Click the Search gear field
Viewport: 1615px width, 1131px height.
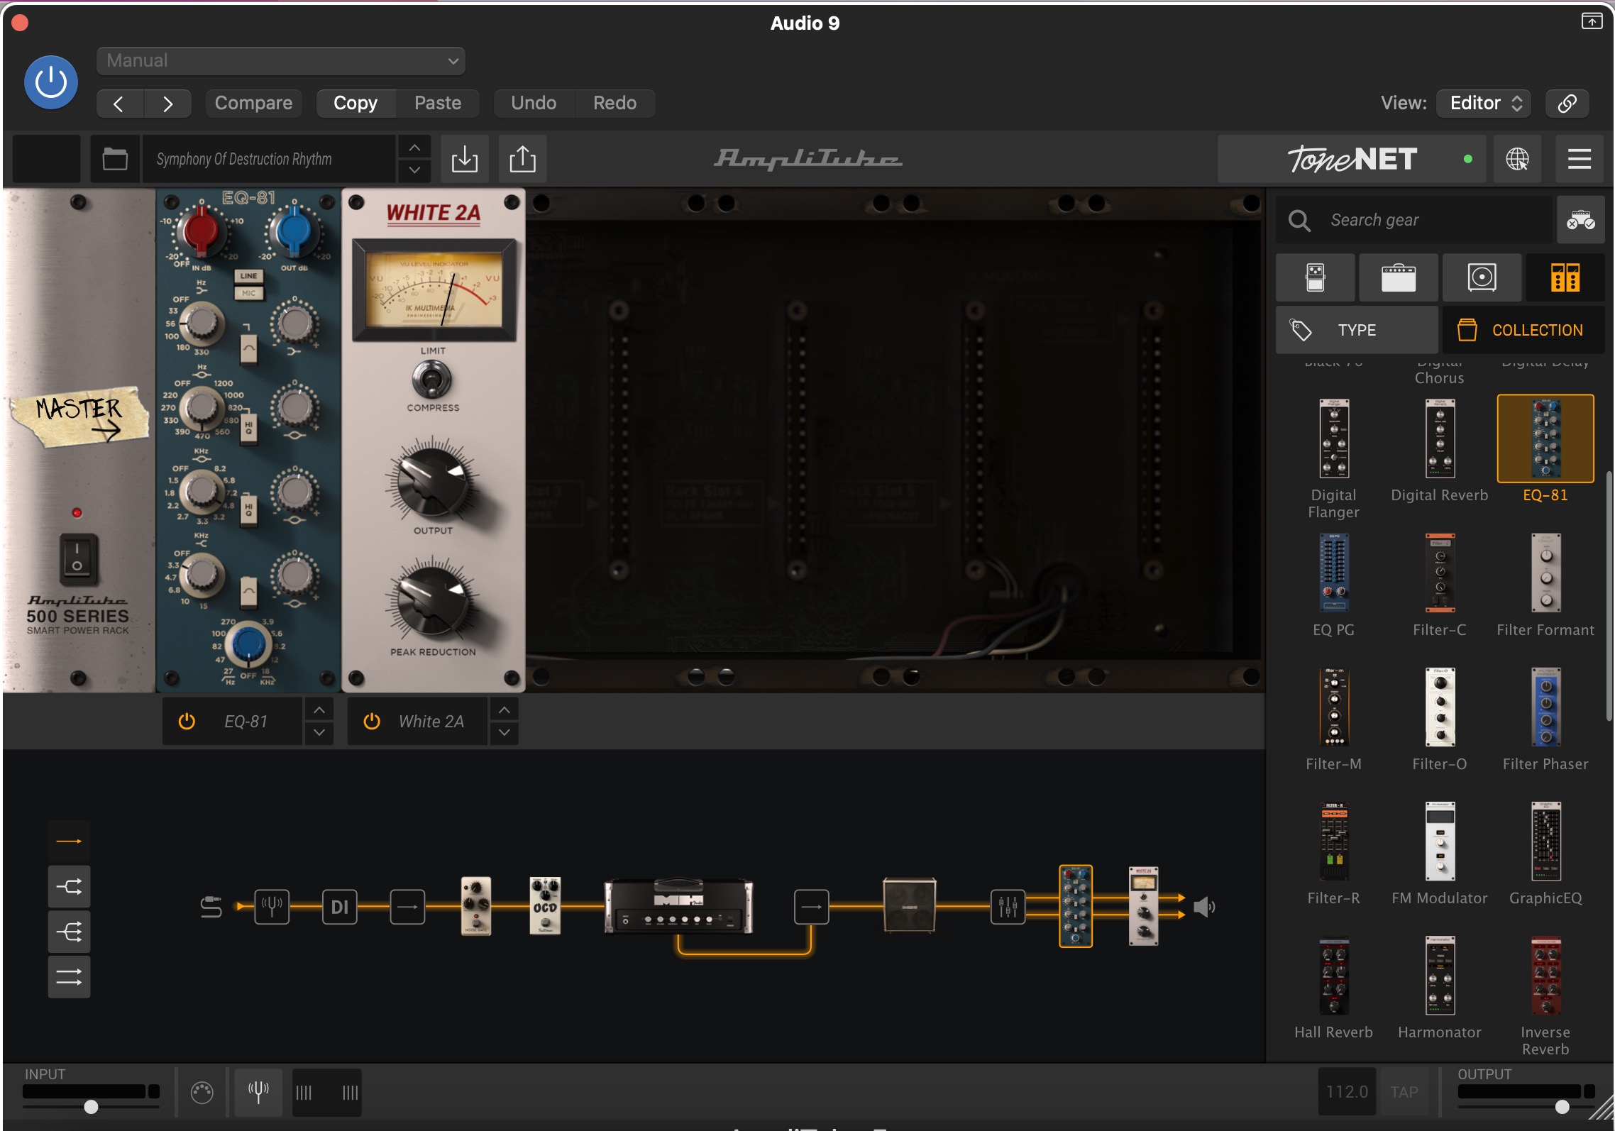pyautogui.click(x=1413, y=220)
